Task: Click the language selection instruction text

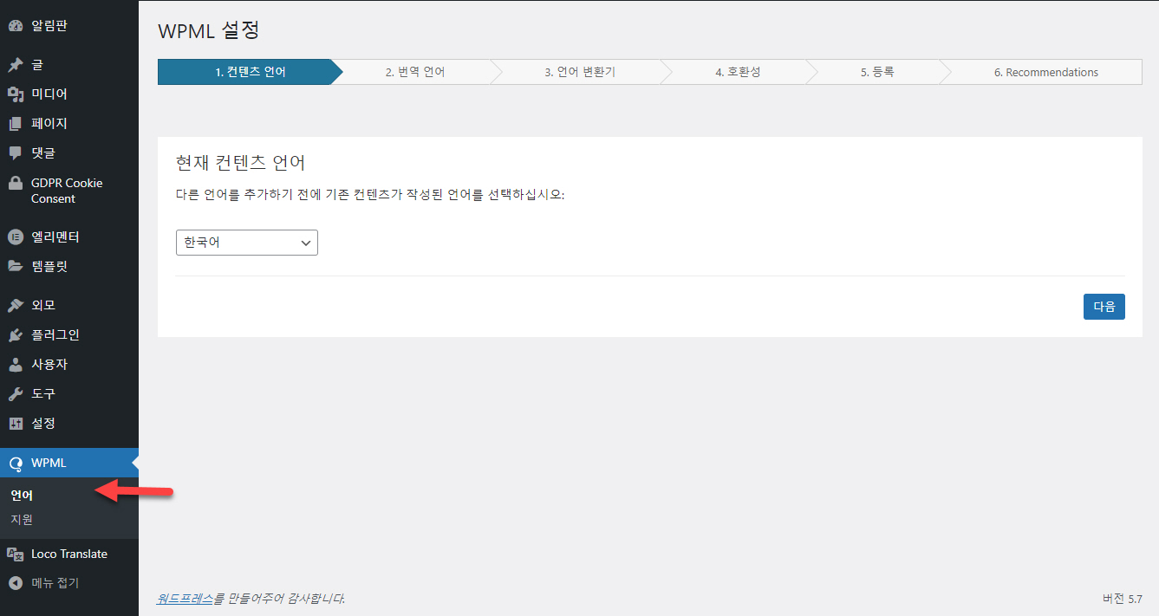Action: (370, 195)
